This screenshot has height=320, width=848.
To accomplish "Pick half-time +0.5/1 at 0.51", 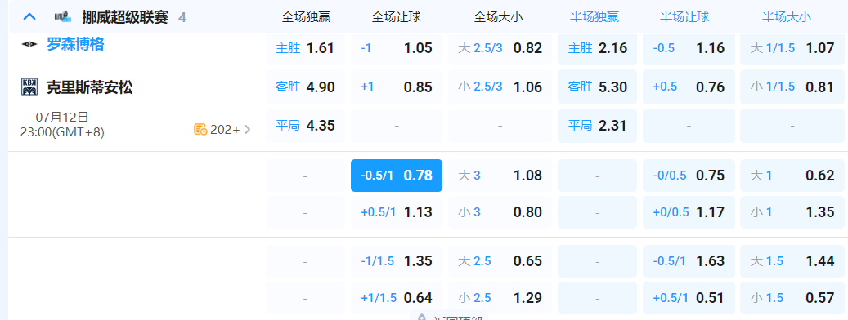I will [689, 298].
